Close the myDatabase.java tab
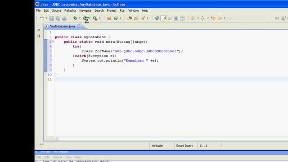288x162 pixels. coord(78,26)
